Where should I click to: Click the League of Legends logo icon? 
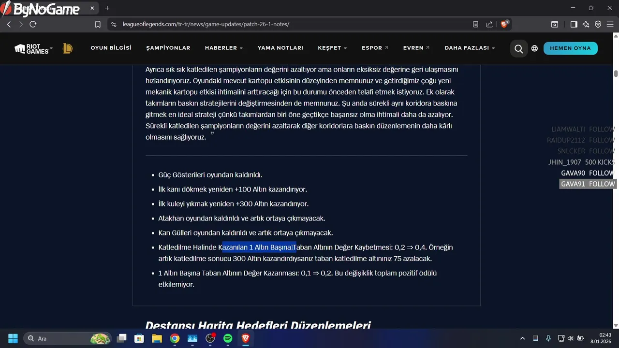(x=68, y=48)
